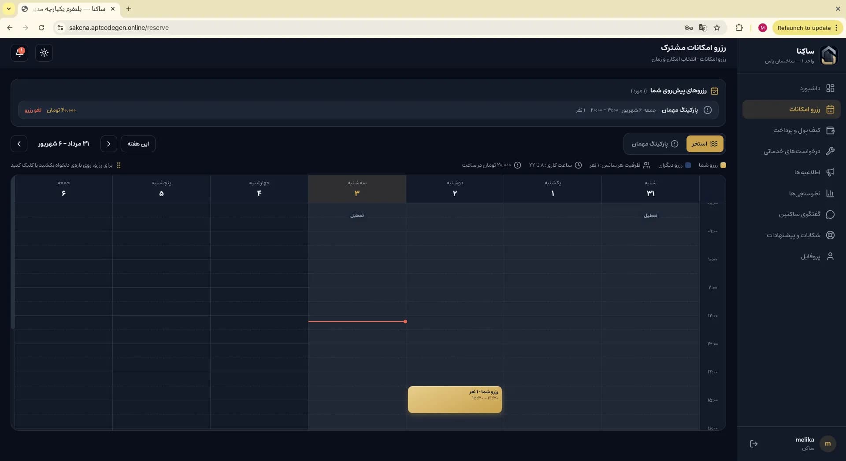The image size is (846, 461).
Task: Bookmark this page with the star
Action: 717,28
